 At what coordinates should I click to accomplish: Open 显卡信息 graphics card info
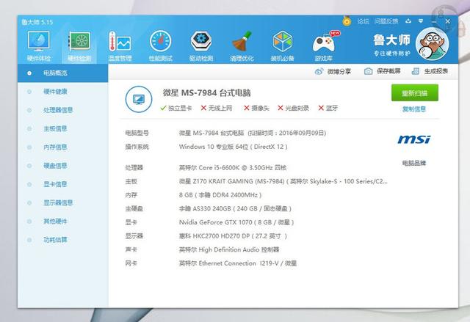(x=55, y=184)
